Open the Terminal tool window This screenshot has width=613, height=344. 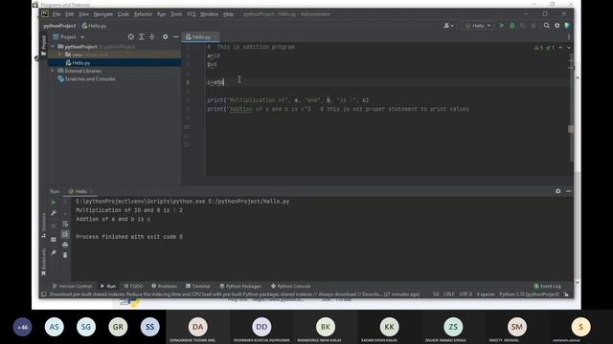[198, 287]
